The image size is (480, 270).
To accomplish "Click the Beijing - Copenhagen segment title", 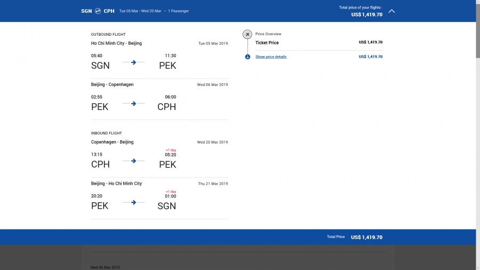I will 112,84.
